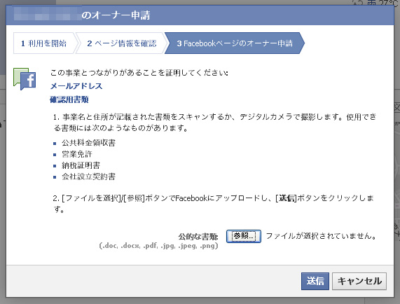Click the この事業とつながりがあることを証明 heading

[x=139, y=73]
